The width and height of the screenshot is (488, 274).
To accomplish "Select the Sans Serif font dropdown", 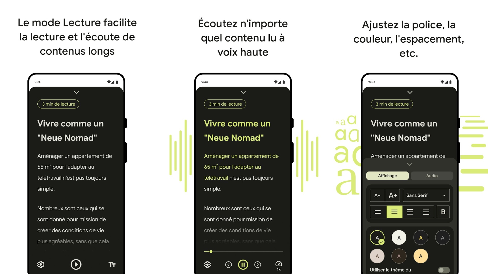I will coord(425,195).
